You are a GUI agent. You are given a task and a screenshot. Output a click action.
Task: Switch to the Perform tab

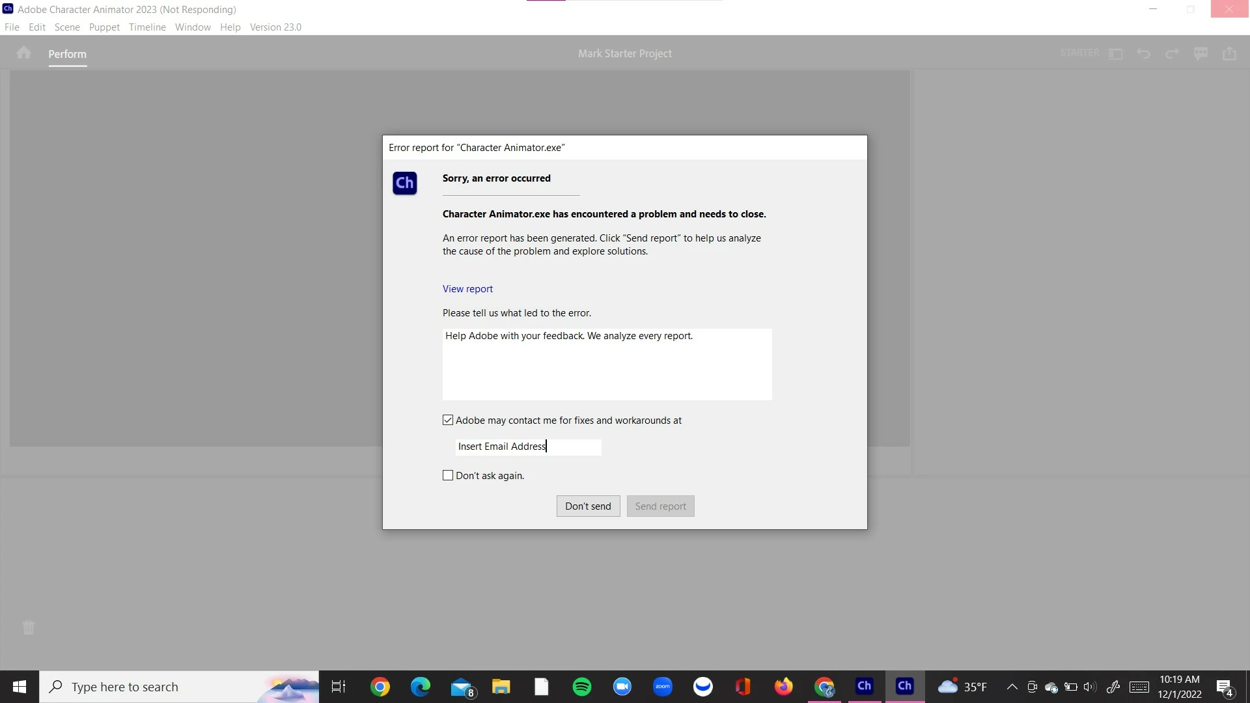tap(67, 54)
